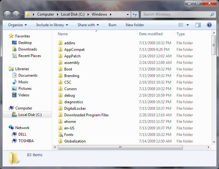
Task: Open the view options dropdown arrow
Action: (188, 25)
